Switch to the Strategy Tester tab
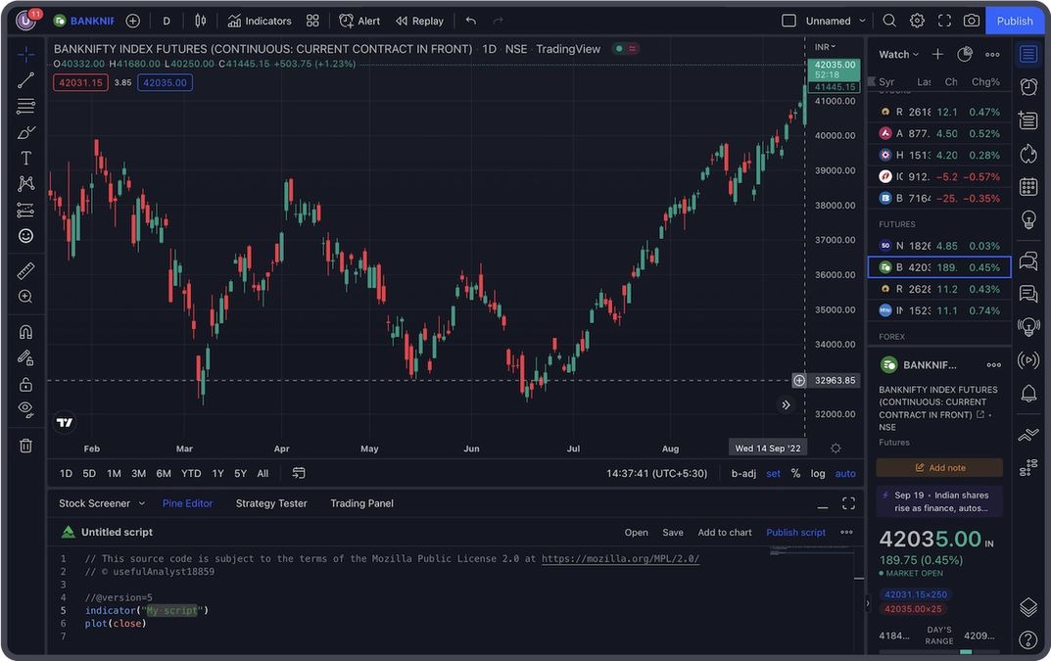The image size is (1051, 661). tap(270, 503)
